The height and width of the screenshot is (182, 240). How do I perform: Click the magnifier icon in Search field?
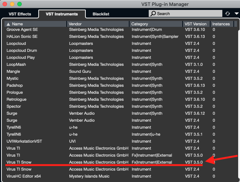[x=153, y=14]
